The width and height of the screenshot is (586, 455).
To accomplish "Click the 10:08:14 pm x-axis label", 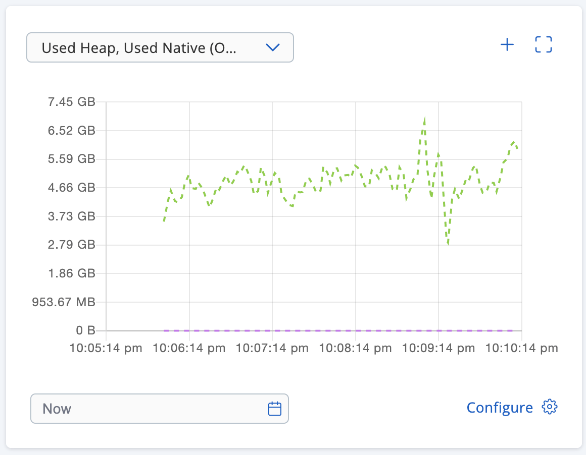I will pyautogui.click(x=355, y=348).
